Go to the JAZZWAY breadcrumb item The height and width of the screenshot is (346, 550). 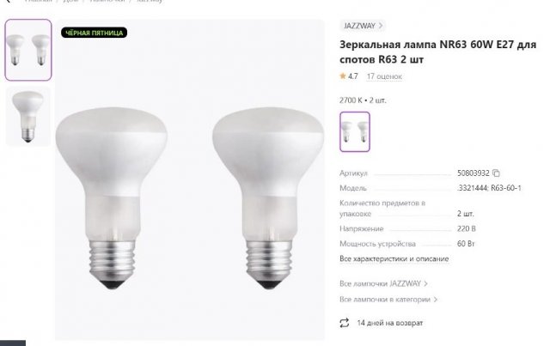coord(150,2)
